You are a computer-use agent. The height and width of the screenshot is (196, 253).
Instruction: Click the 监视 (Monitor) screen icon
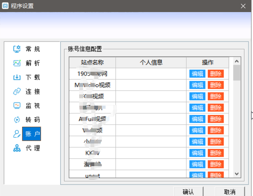[x=17, y=105]
